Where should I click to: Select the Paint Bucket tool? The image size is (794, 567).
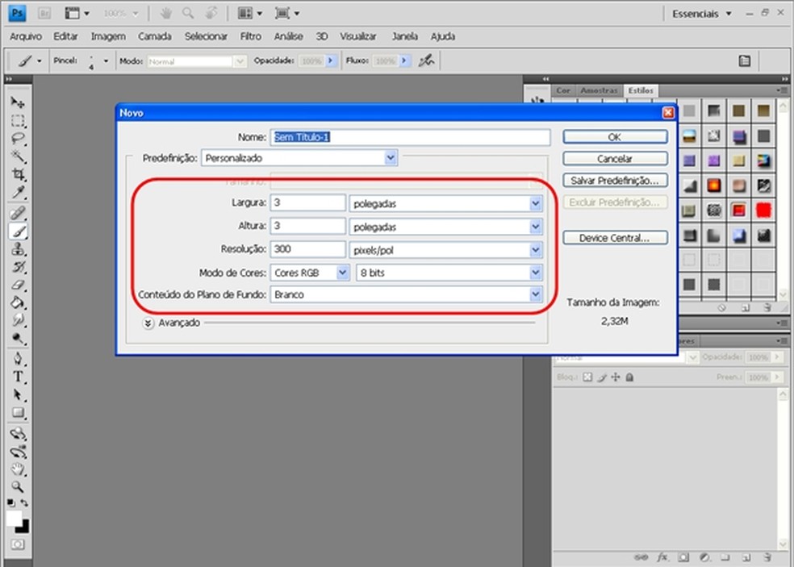(18, 303)
